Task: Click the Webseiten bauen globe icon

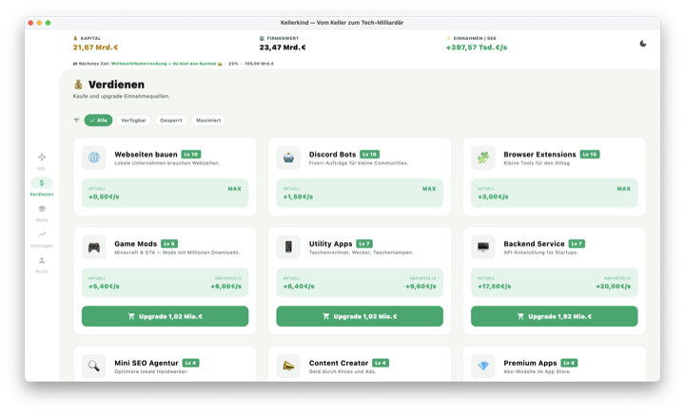Action: click(x=94, y=158)
